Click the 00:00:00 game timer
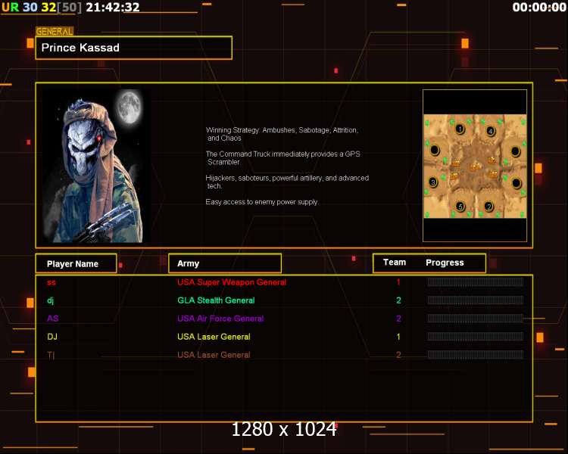Viewport: 568px width, 454px height. coord(539,7)
